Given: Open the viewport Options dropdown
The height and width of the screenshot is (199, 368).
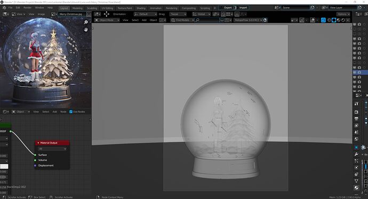Looking at the screenshot, I should [x=343, y=14].
